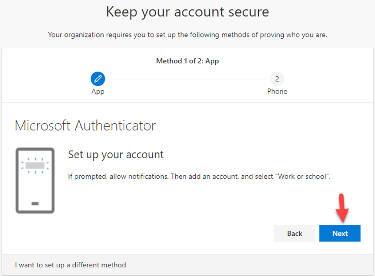The width and height of the screenshot is (375, 276).
Task: Click the step 2 circle icon
Action: click(x=277, y=79)
